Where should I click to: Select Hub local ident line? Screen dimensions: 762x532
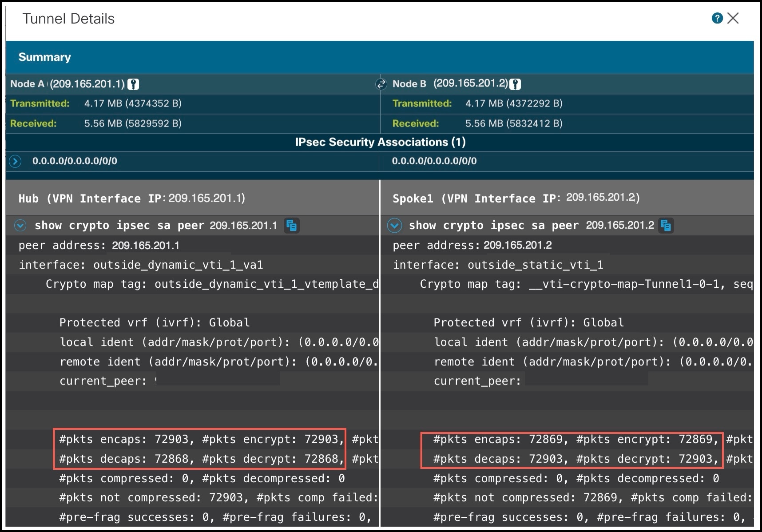[x=219, y=342]
